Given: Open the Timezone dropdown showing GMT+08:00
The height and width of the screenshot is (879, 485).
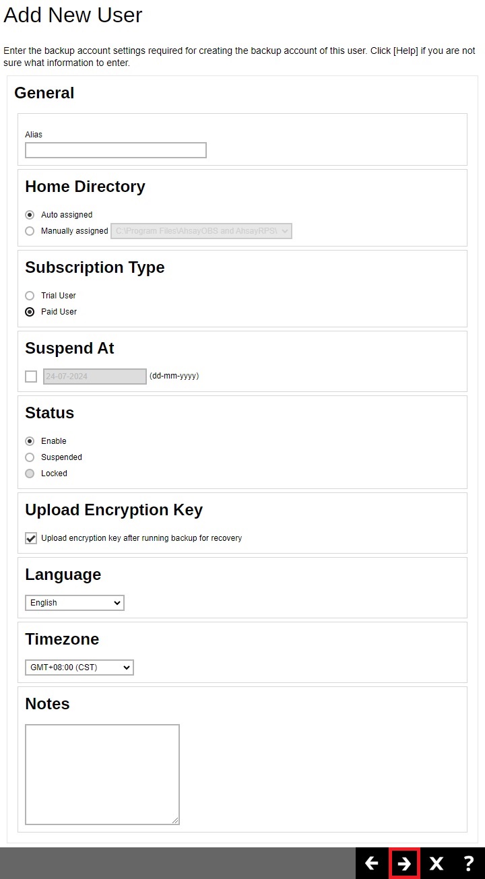Looking at the screenshot, I should (79, 668).
